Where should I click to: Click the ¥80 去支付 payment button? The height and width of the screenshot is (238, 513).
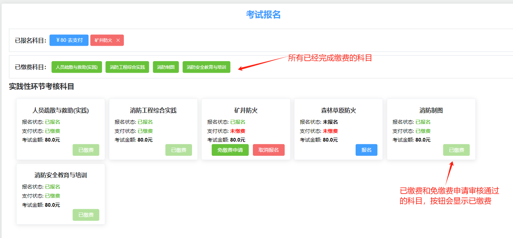tap(69, 40)
